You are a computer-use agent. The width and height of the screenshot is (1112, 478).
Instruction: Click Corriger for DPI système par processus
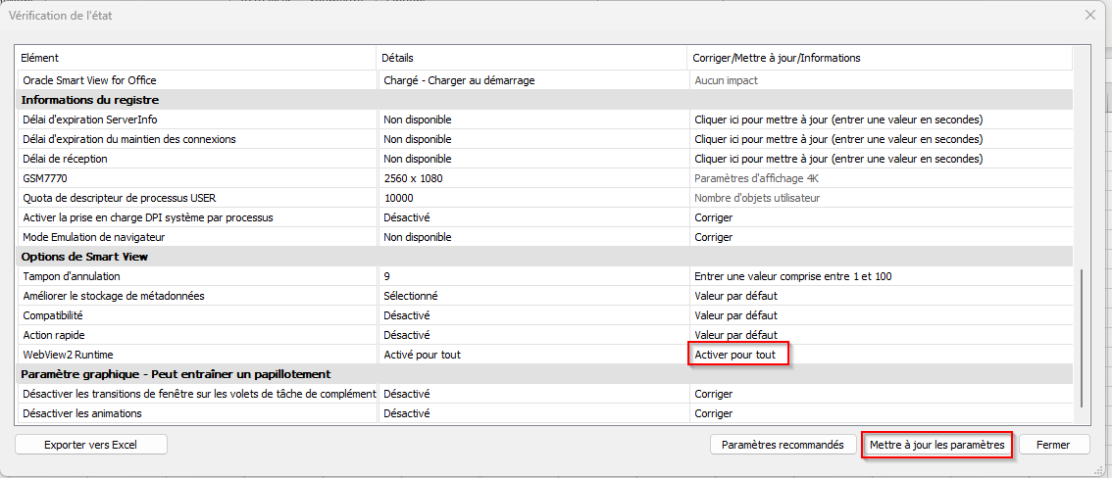[x=713, y=217]
